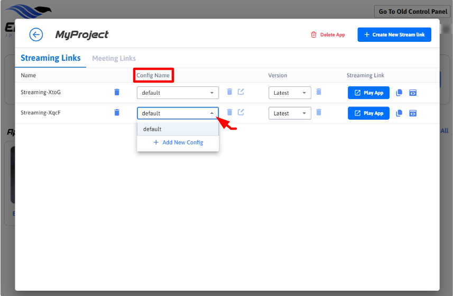Open embed code icon for Streaming-XqcF
The image size is (453, 296).
[x=413, y=113]
